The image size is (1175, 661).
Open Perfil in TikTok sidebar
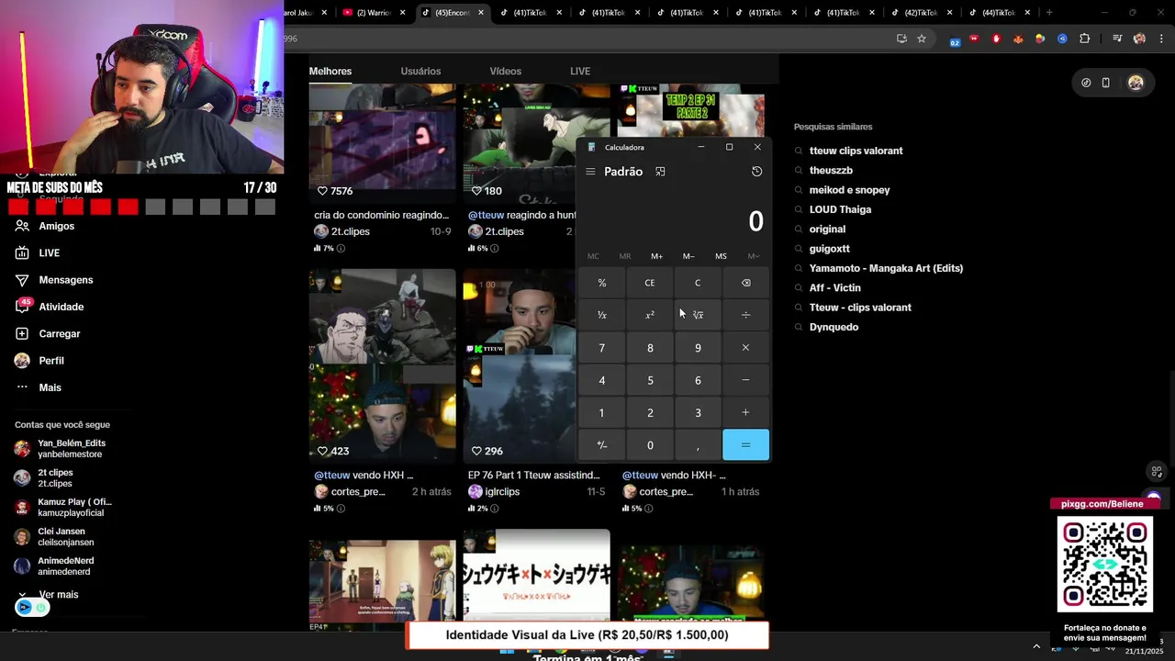pos(50,361)
